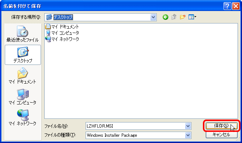Open マイ ネットワーク in the places bar
The height and width of the screenshot is (143, 242).
23,118
